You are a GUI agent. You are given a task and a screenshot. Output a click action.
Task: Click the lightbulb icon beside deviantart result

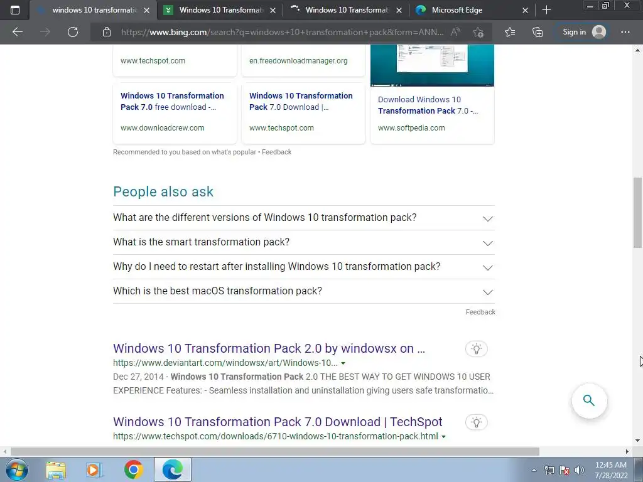pos(476,349)
